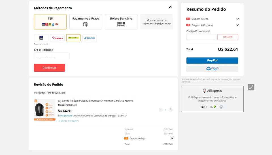The width and height of the screenshot is (272, 155).
Task: Expand shipping options arrow after 19 Nov.
Action: tap(126, 116)
